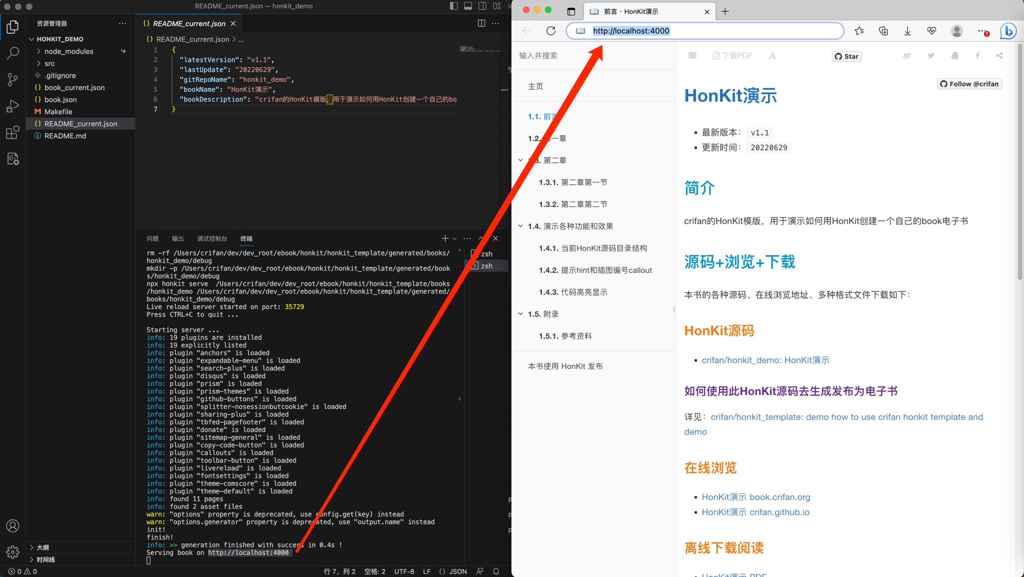This screenshot has height=577, width=1024.
Task: Toggle the primary sidebar layout icon
Action: (x=453, y=6)
